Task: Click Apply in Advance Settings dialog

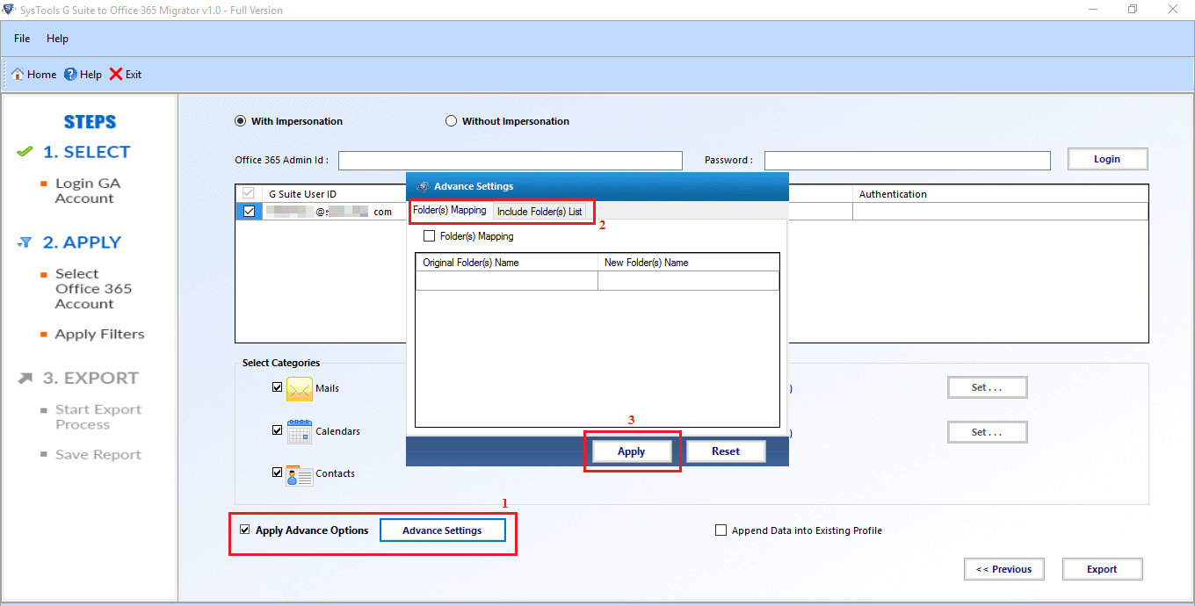Action: pos(632,451)
